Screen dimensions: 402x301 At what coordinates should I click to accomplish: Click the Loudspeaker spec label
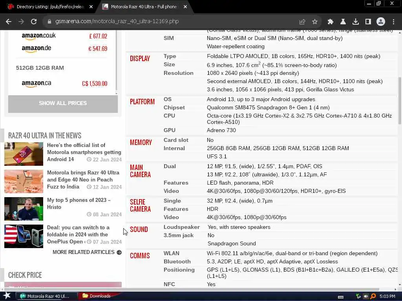tap(181, 227)
